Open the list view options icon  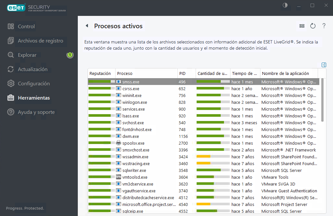point(302,26)
